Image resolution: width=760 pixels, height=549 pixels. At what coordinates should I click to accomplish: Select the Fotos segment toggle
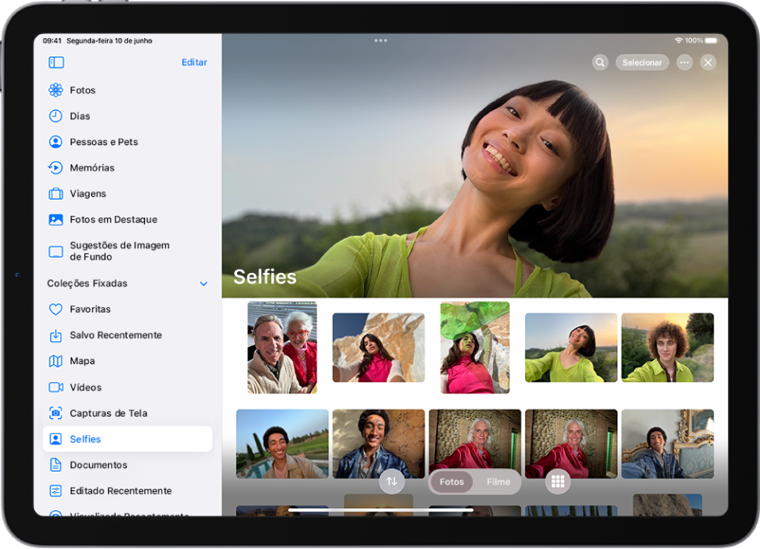pyautogui.click(x=451, y=482)
